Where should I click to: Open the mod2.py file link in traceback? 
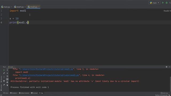(x=49, y=75)
